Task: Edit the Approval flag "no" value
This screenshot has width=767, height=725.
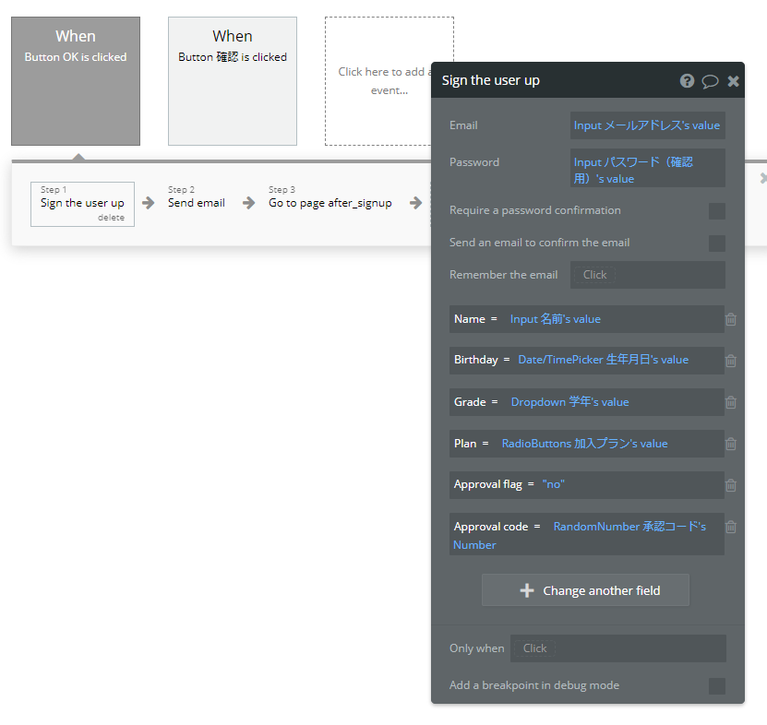Action: tap(553, 484)
